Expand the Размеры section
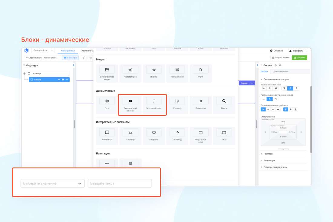333x222 pixels. pos(268,154)
